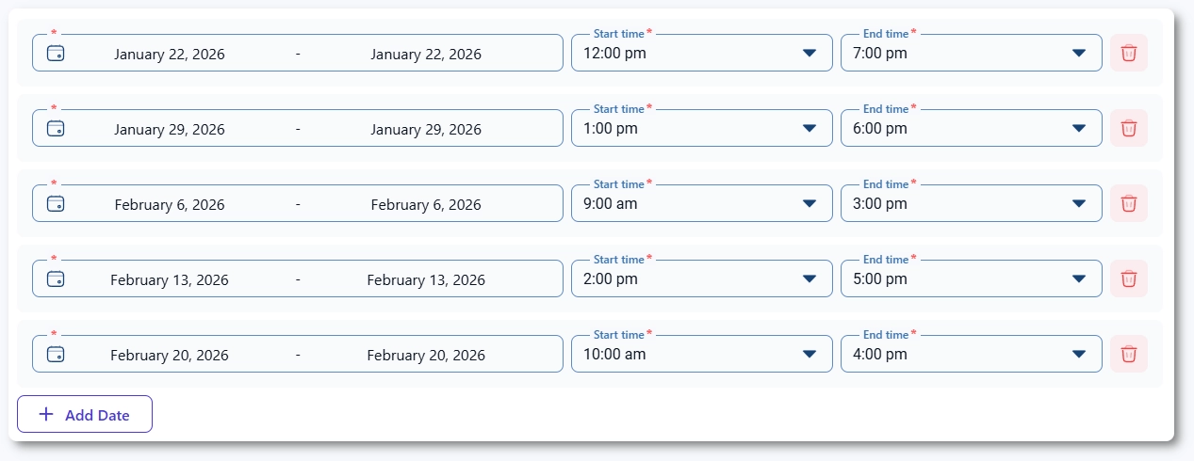
Task: Open the 10:00 am start time dropdown
Action: (x=701, y=355)
